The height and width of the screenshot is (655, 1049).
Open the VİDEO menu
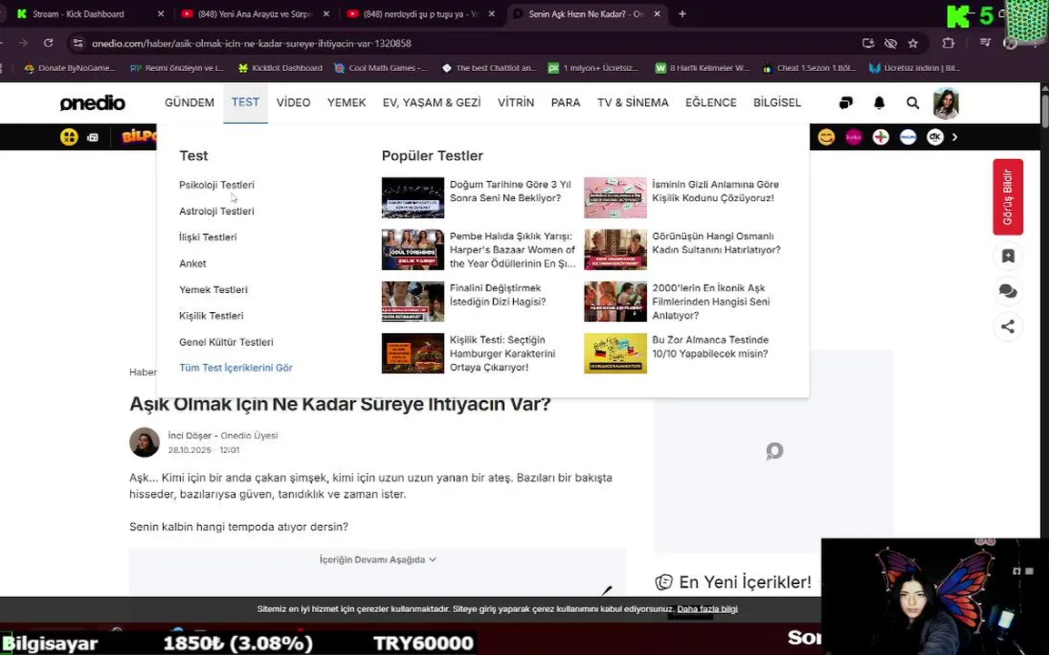click(293, 103)
